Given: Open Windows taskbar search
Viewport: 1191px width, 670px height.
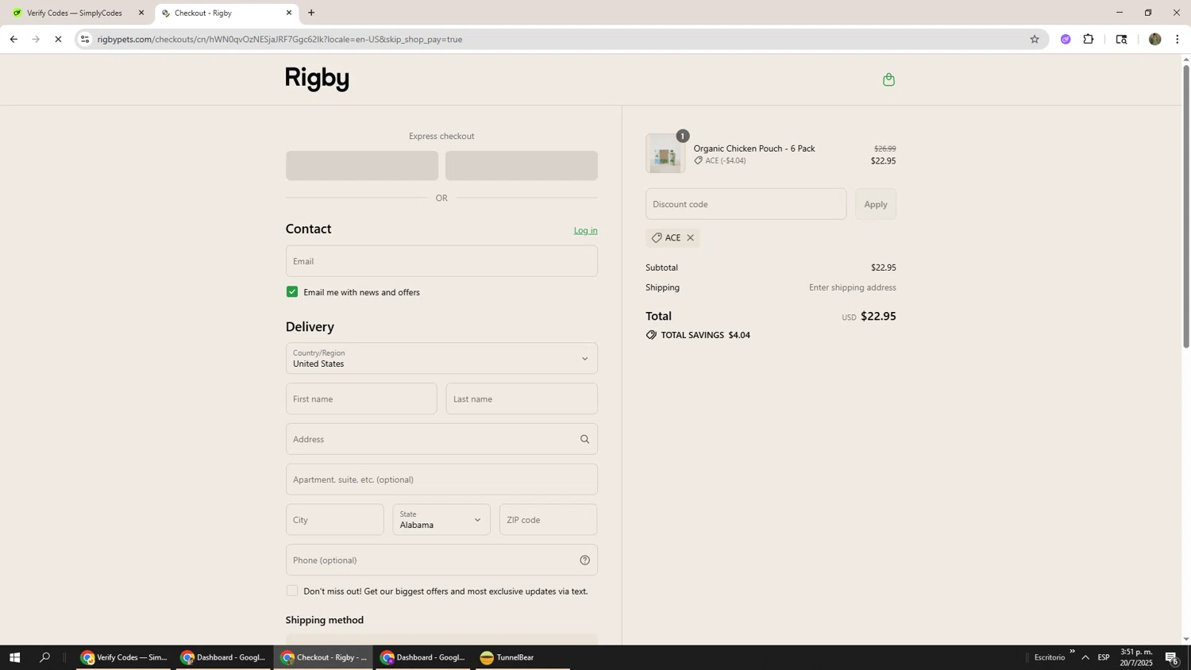Looking at the screenshot, I should pos(44,657).
